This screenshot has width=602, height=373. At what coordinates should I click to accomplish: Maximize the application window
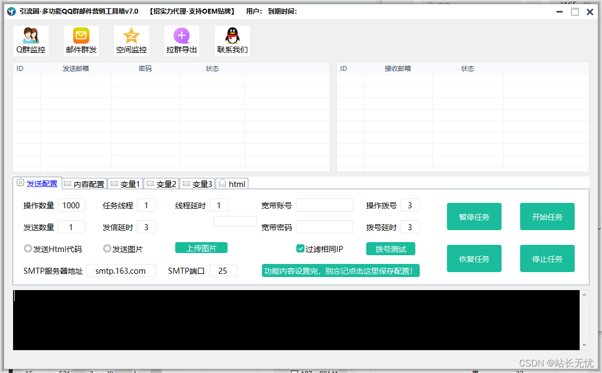click(x=575, y=12)
